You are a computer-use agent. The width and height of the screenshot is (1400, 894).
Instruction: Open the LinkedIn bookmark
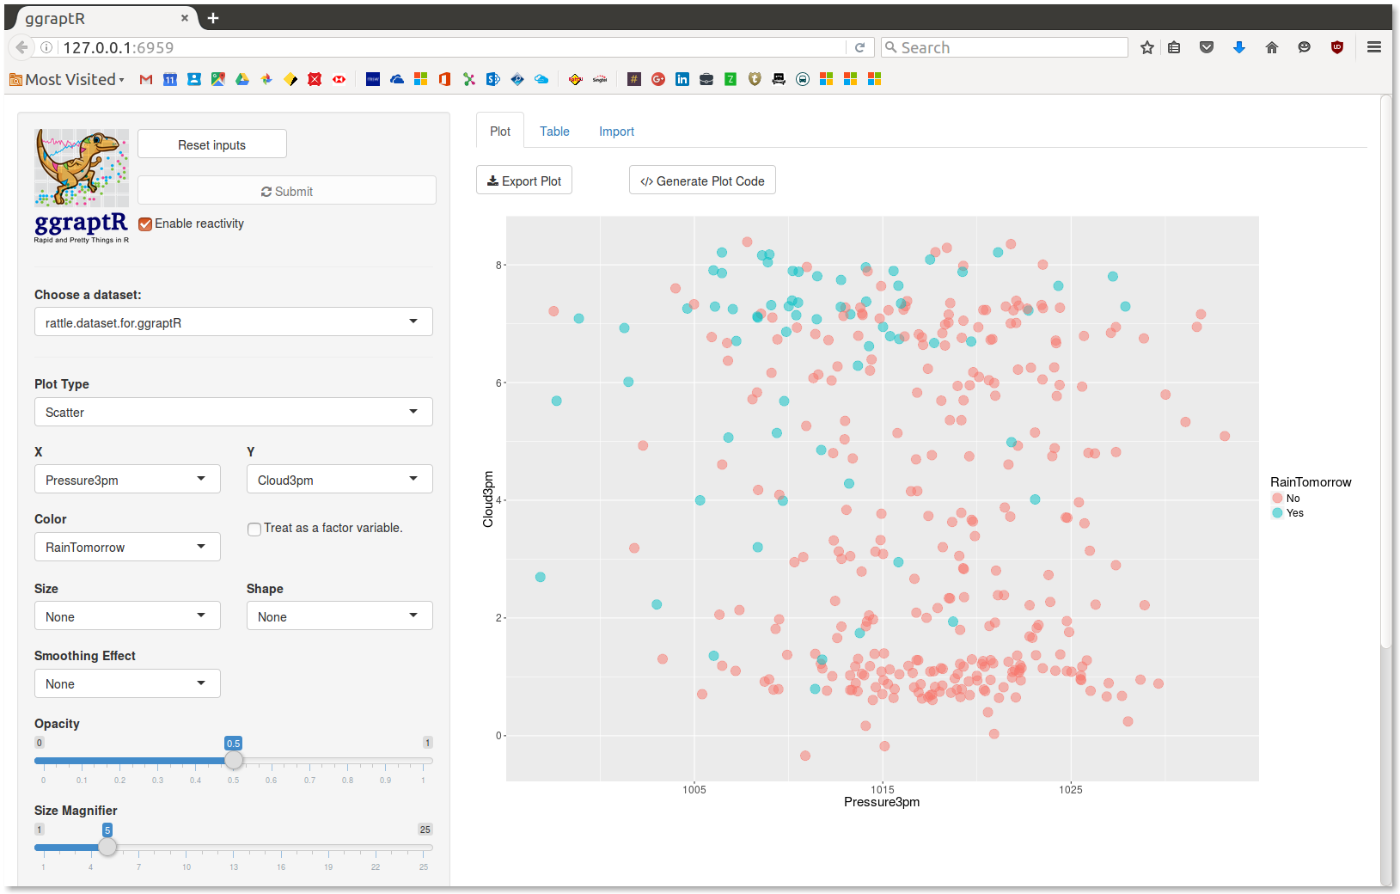pos(682,79)
